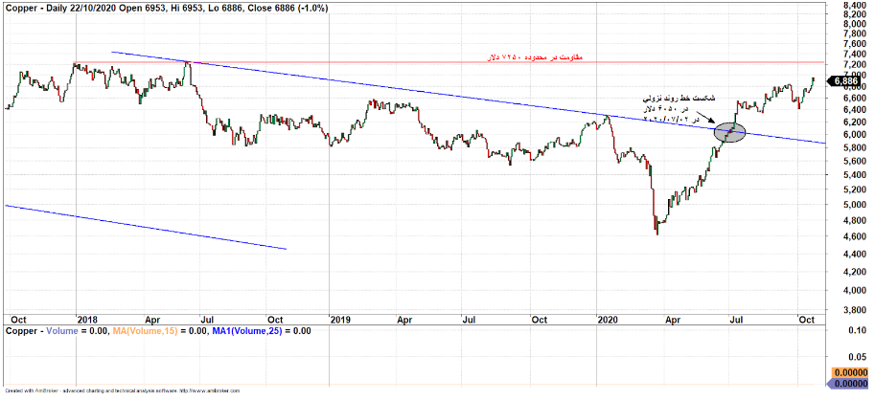Click the 2020 year label on time axis
Viewport: 875px width, 401px height.
(x=608, y=317)
